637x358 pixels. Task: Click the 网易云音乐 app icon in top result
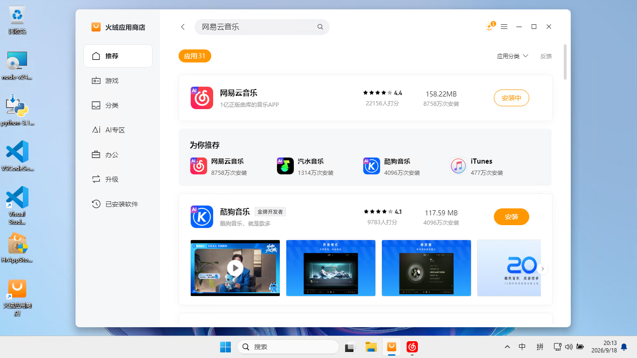[x=202, y=98]
